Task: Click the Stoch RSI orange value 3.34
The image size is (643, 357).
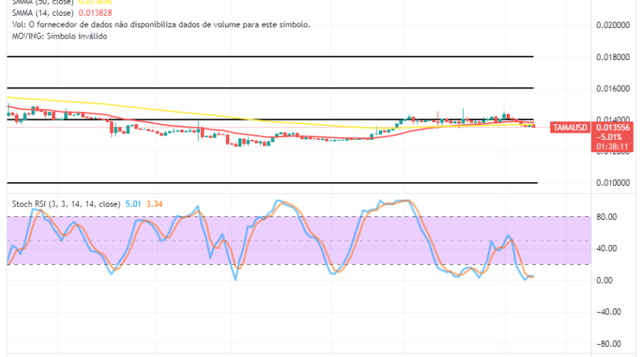Action: pos(154,203)
